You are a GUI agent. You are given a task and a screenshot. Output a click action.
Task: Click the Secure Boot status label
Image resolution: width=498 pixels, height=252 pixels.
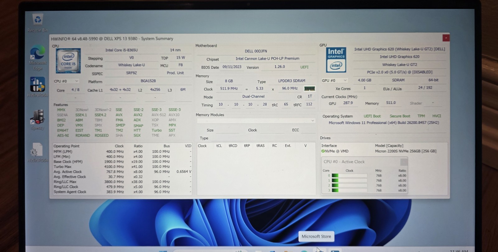[x=400, y=116]
